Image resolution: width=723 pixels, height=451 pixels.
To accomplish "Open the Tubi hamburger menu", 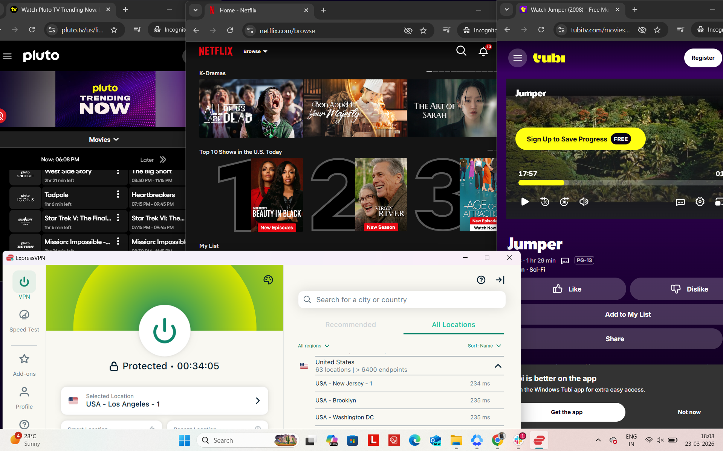I will (x=518, y=58).
